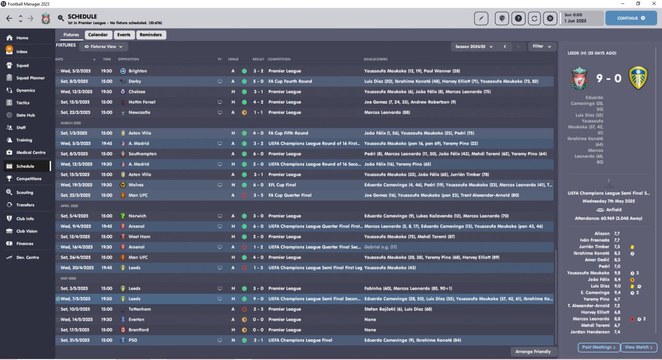Click the Tottenham 2 - 3 fixture row
Screen dimensions: 662x360
305,309
